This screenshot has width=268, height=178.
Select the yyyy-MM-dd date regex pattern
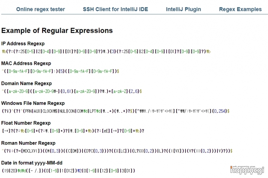click(x=68, y=171)
